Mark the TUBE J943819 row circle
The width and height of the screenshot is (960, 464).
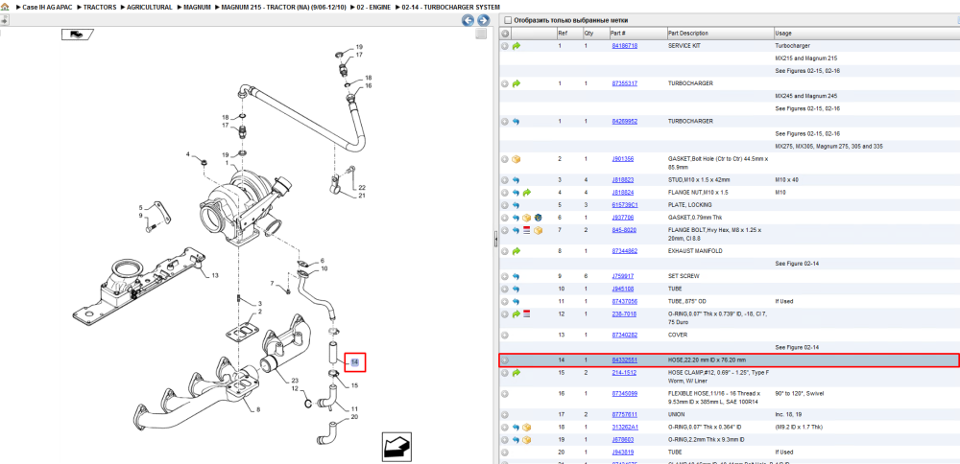(x=505, y=452)
